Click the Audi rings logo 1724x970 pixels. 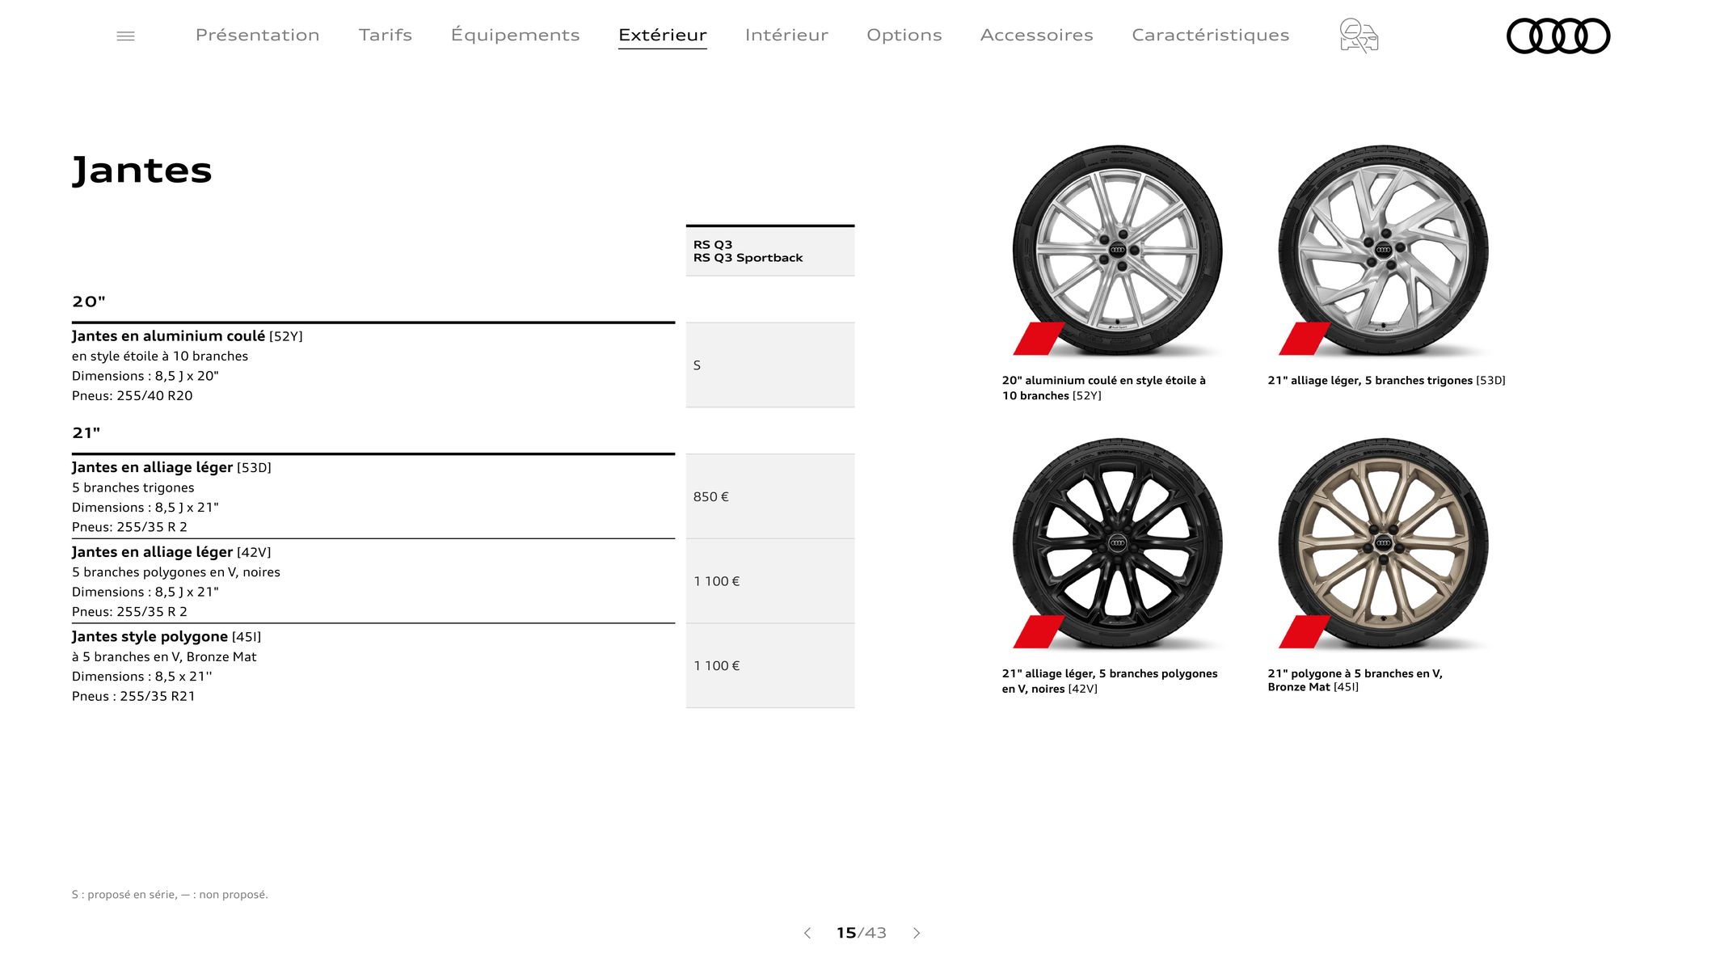point(1558,36)
